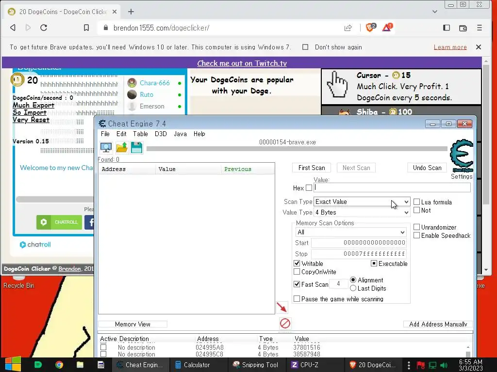Screen dimensions: 497x372
Task: Reload the dogeclicker page
Action: tap(44, 28)
